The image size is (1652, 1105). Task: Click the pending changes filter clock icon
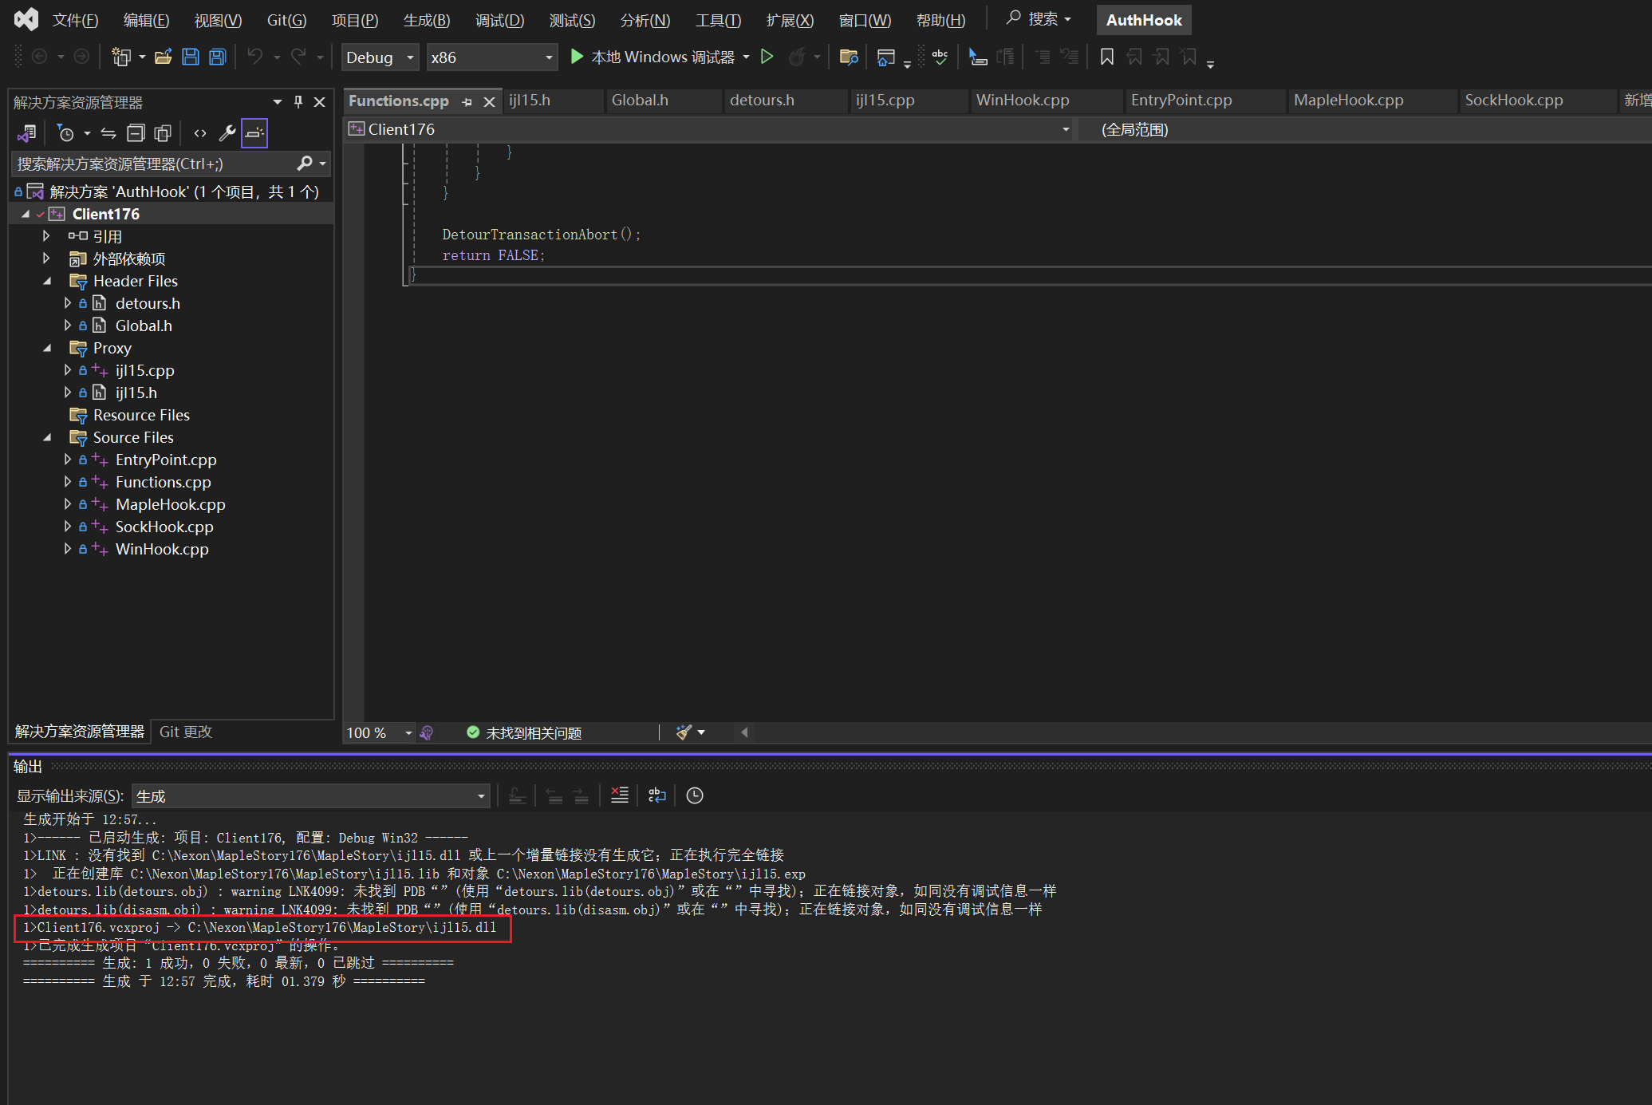coord(66,132)
